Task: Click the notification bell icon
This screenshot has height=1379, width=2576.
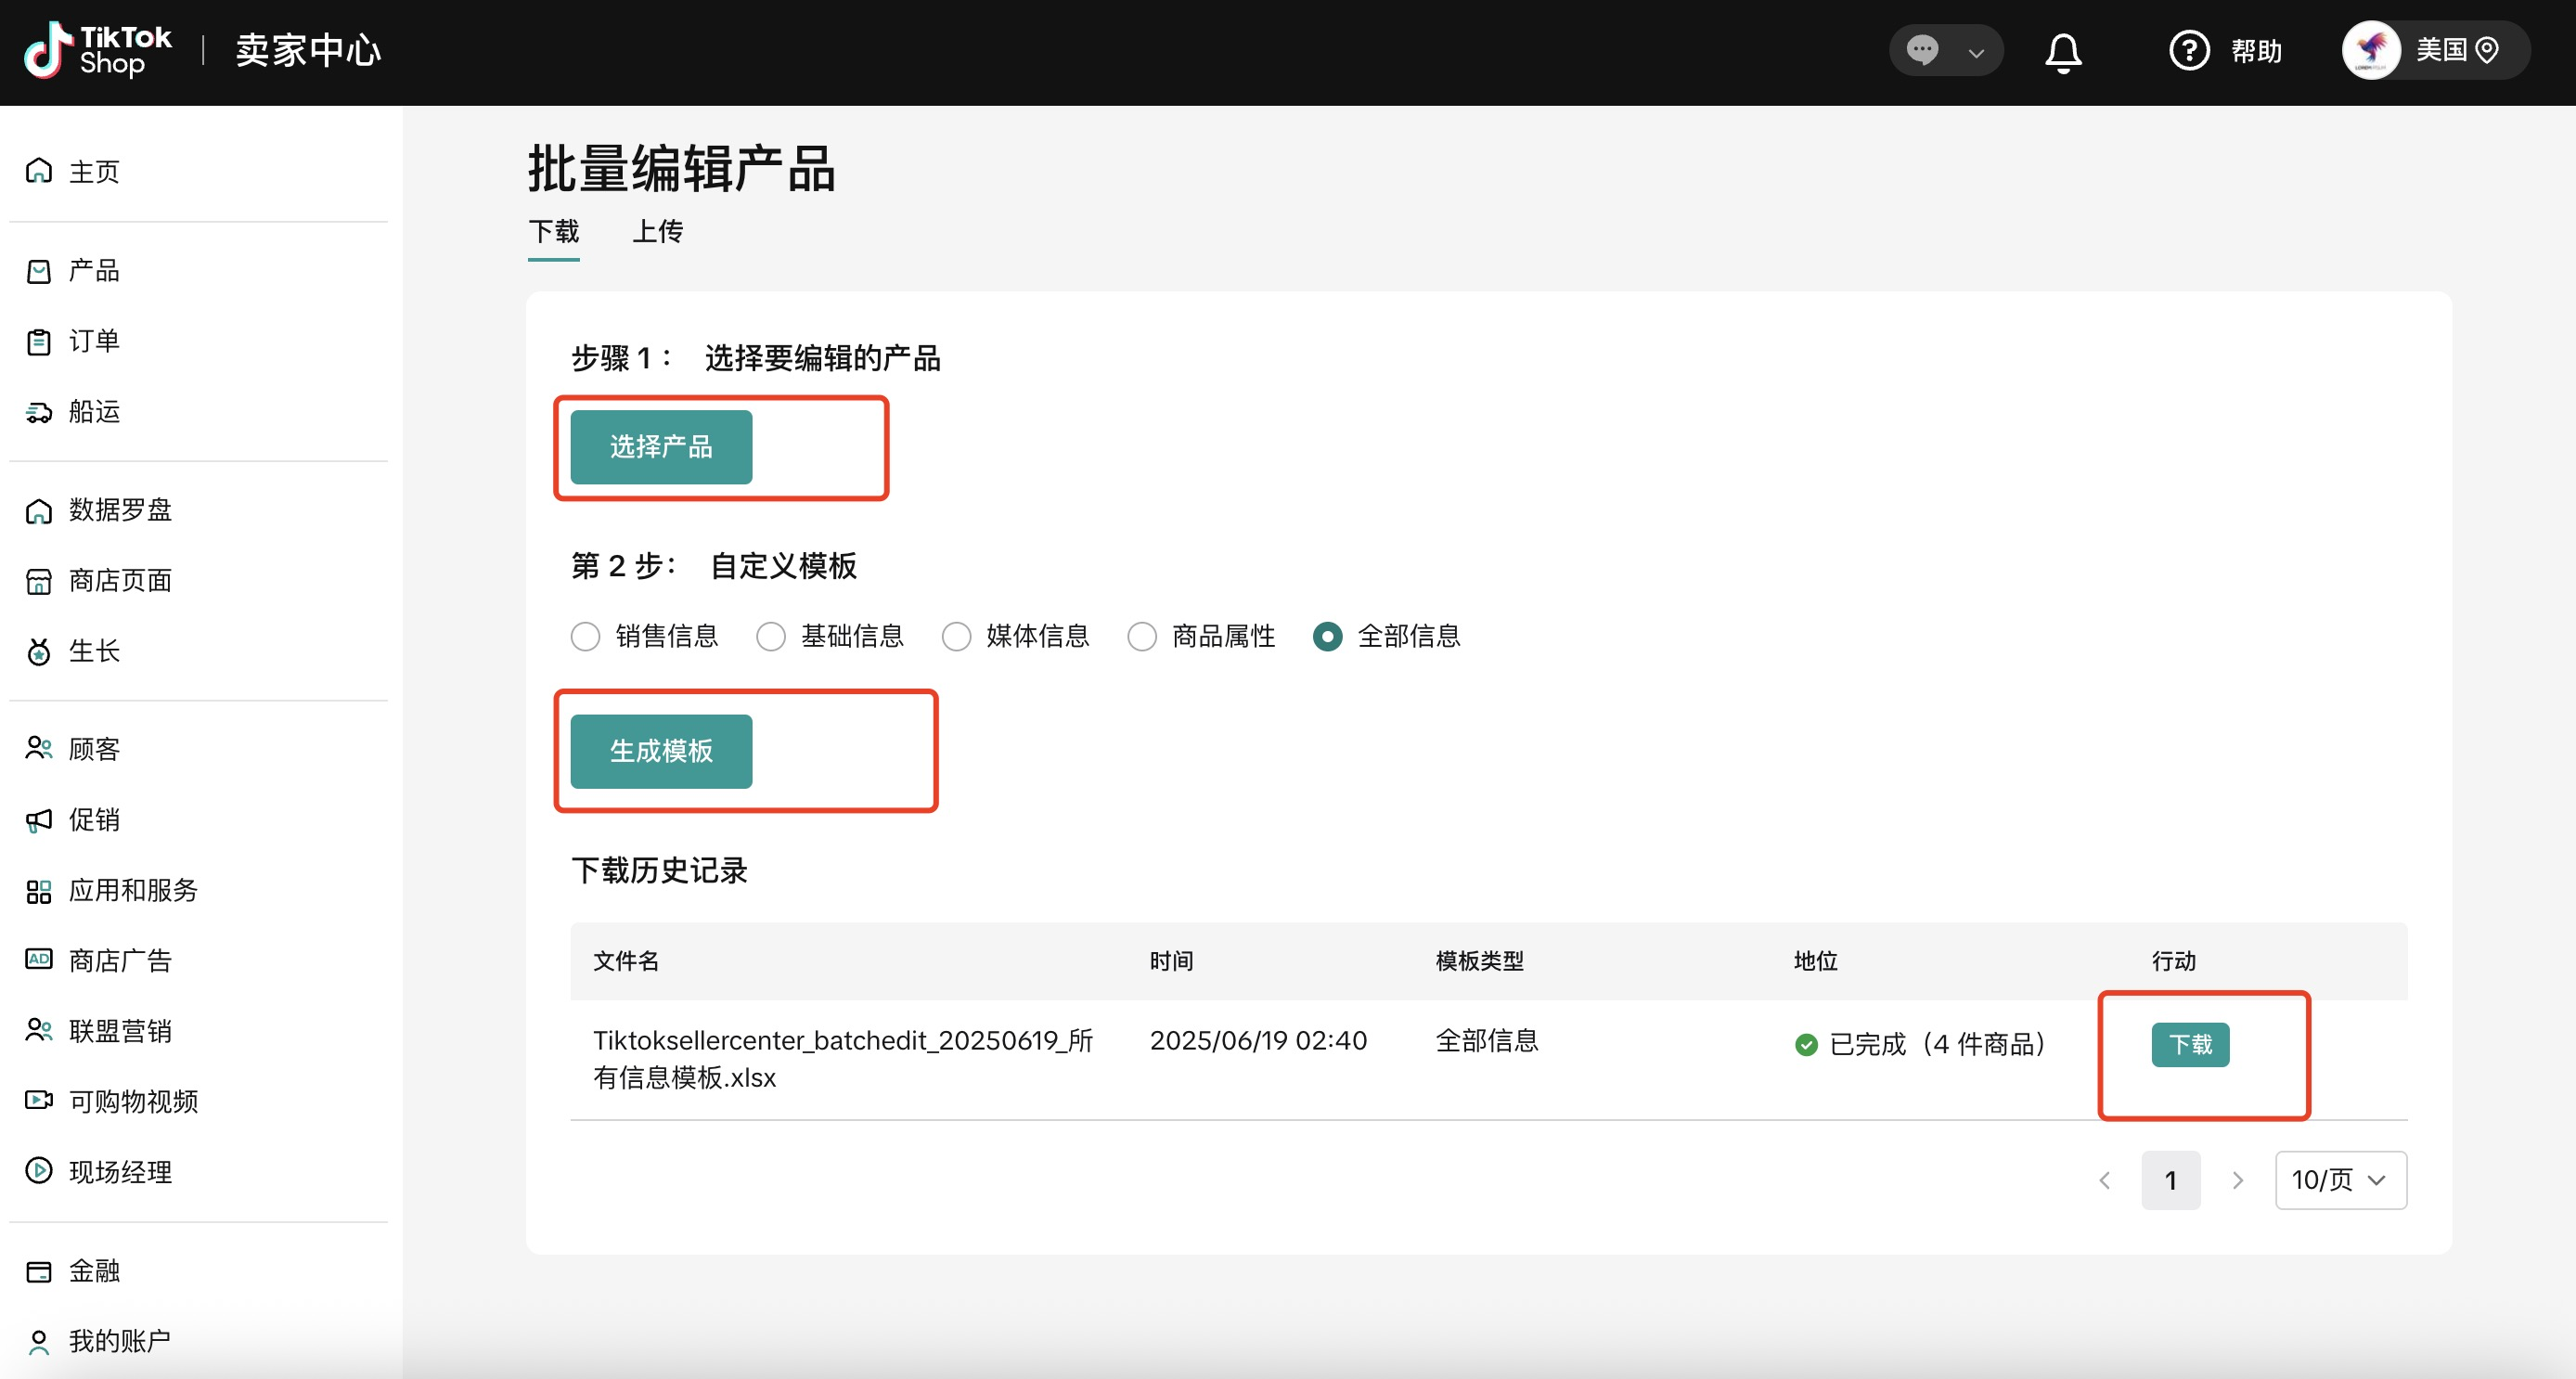Action: (2062, 51)
